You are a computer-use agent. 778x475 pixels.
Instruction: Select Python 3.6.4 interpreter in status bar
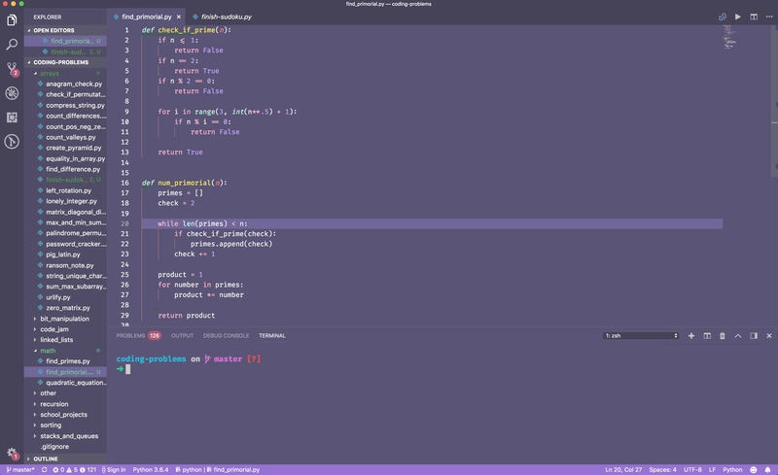point(151,469)
